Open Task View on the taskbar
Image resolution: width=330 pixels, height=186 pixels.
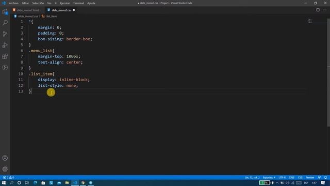pos(27,182)
